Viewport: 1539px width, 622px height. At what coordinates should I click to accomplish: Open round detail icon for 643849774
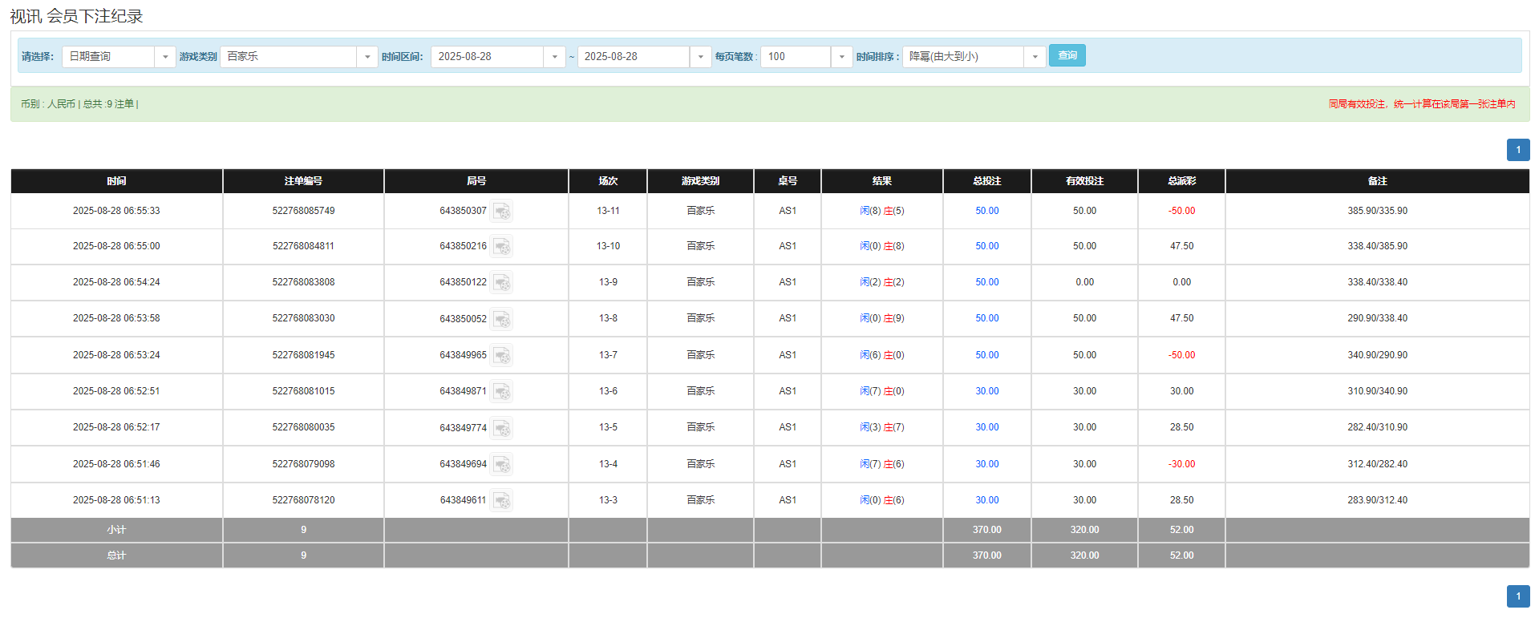pos(502,428)
